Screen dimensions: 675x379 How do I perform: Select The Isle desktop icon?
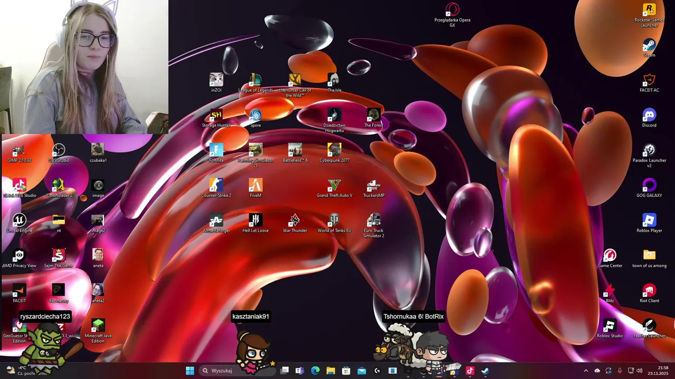click(334, 83)
